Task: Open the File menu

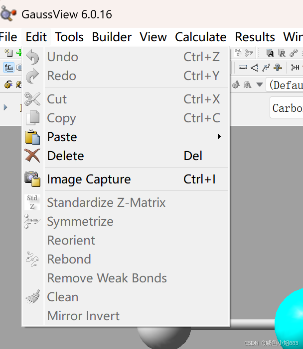Action: (x=8, y=37)
